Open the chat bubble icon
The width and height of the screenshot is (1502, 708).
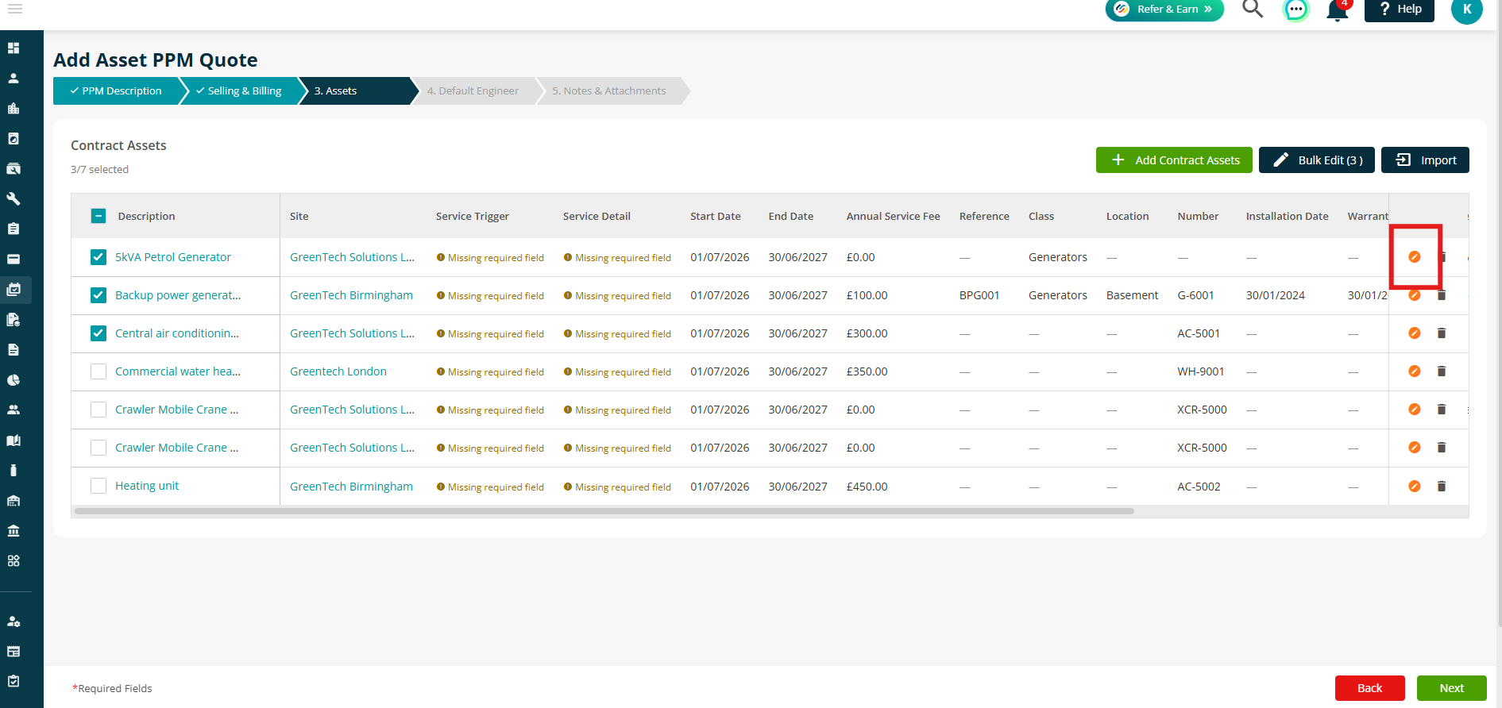(x=1296, y=10)
